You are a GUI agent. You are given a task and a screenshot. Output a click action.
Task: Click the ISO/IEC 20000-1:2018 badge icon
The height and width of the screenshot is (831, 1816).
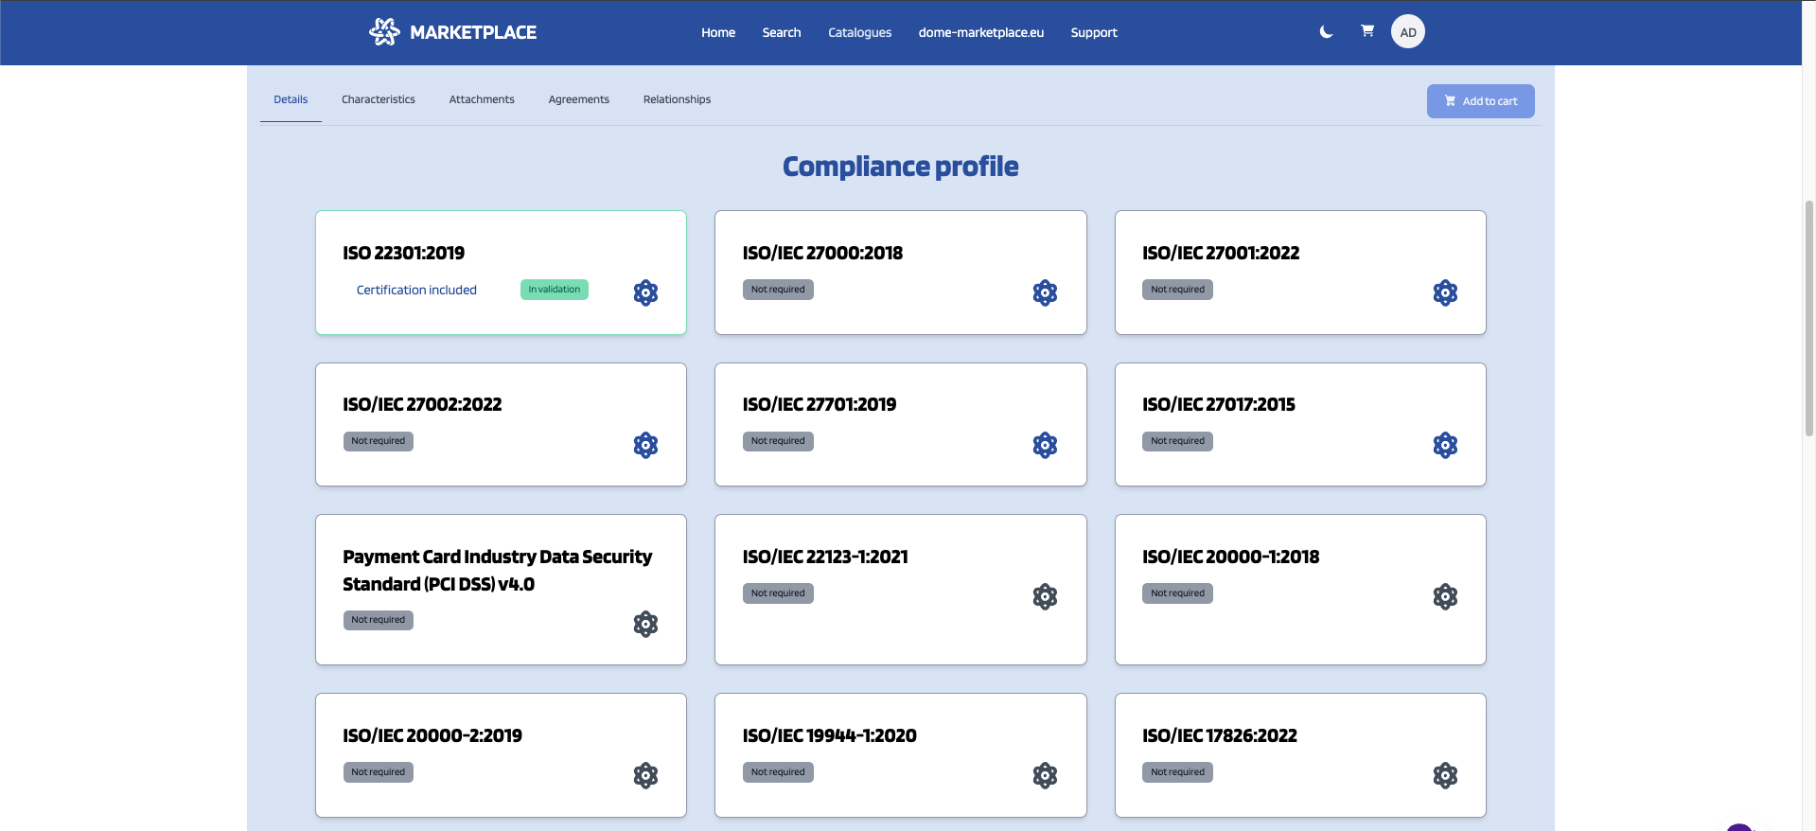(x=1445, y=596)
